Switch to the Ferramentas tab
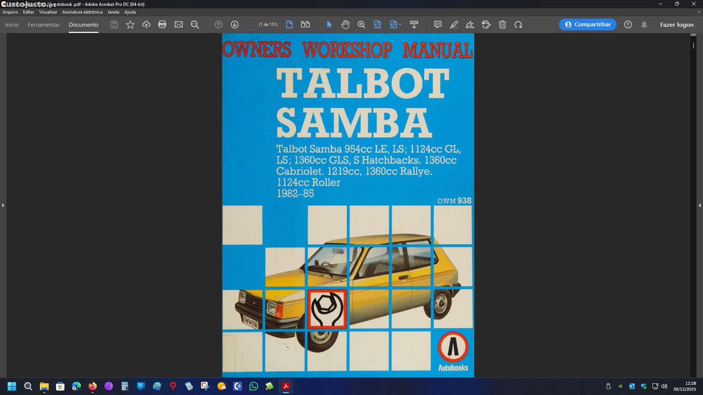Viewport: 703px width, 395px height. point(44,24)
